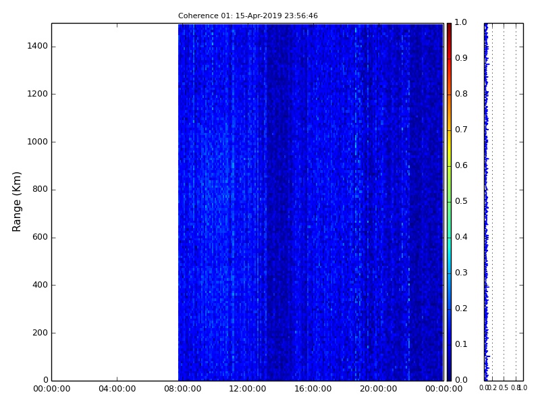Select the 400 range tick label
Image resolution: width=540 pixels, height=405 pixels.
40,285
